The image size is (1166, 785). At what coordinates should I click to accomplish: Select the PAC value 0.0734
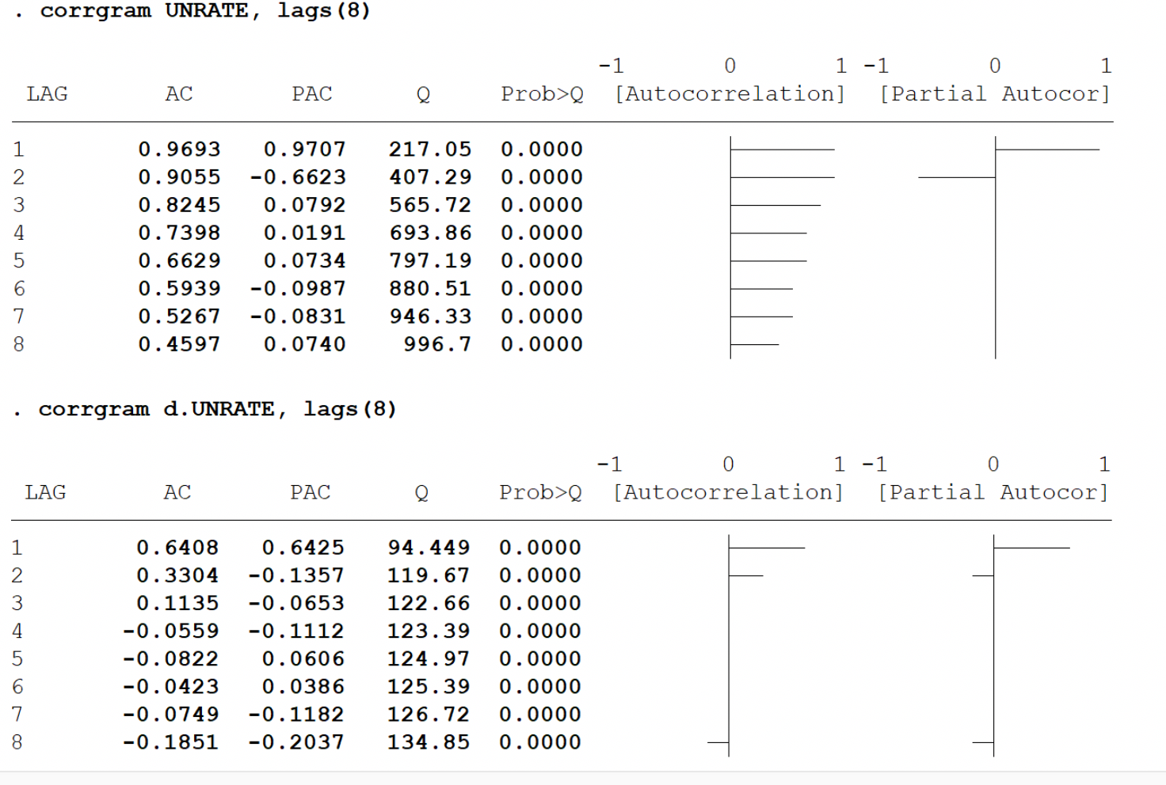pos(305,260)
